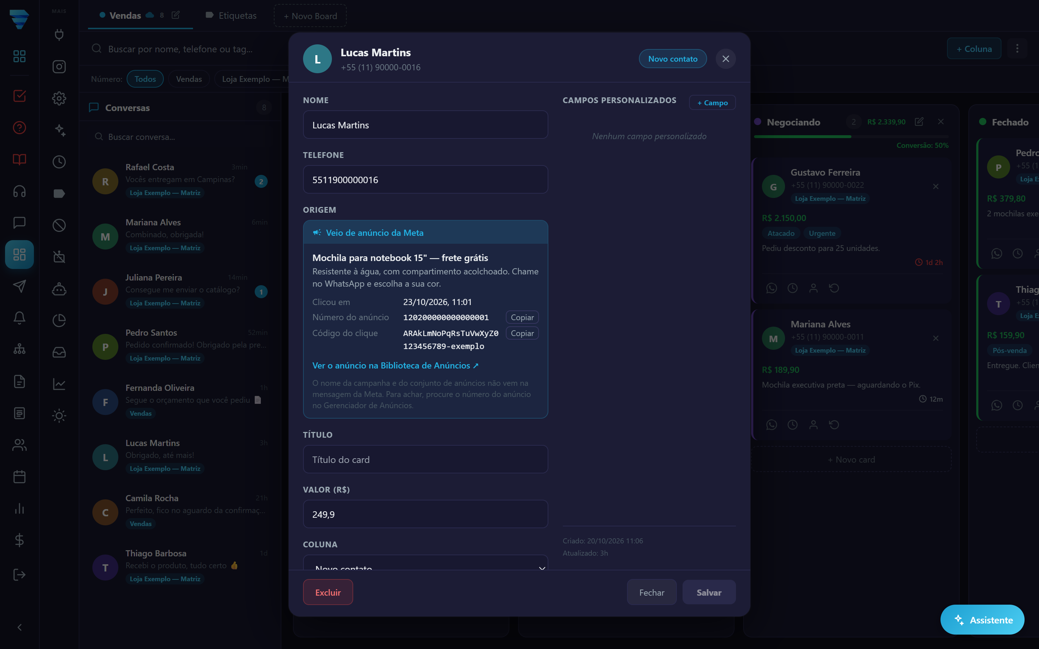Open the settings gear icon

click(x=59, y=98)
